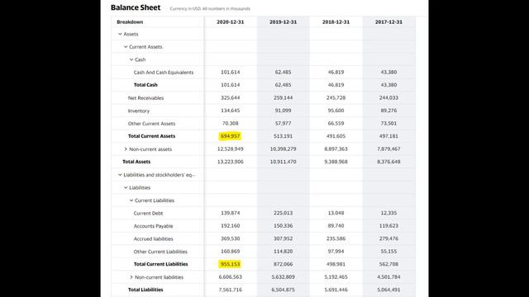Select 2020 Other Current Assets value 70,308

pyautogui.click(x=230, y=123)
